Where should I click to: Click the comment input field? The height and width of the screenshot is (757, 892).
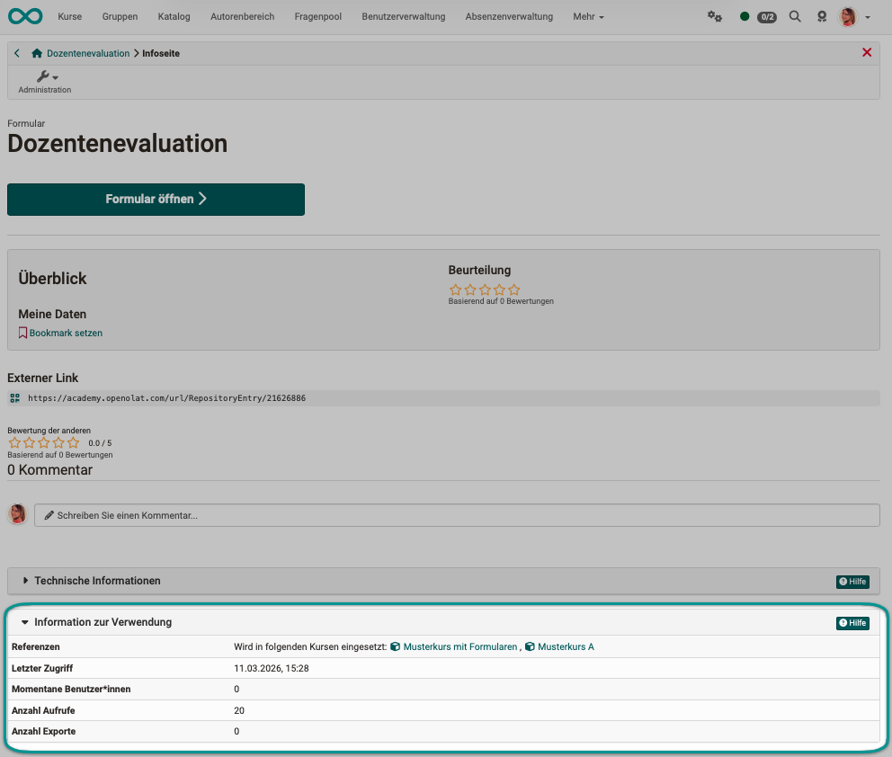(x=456, y=515)
